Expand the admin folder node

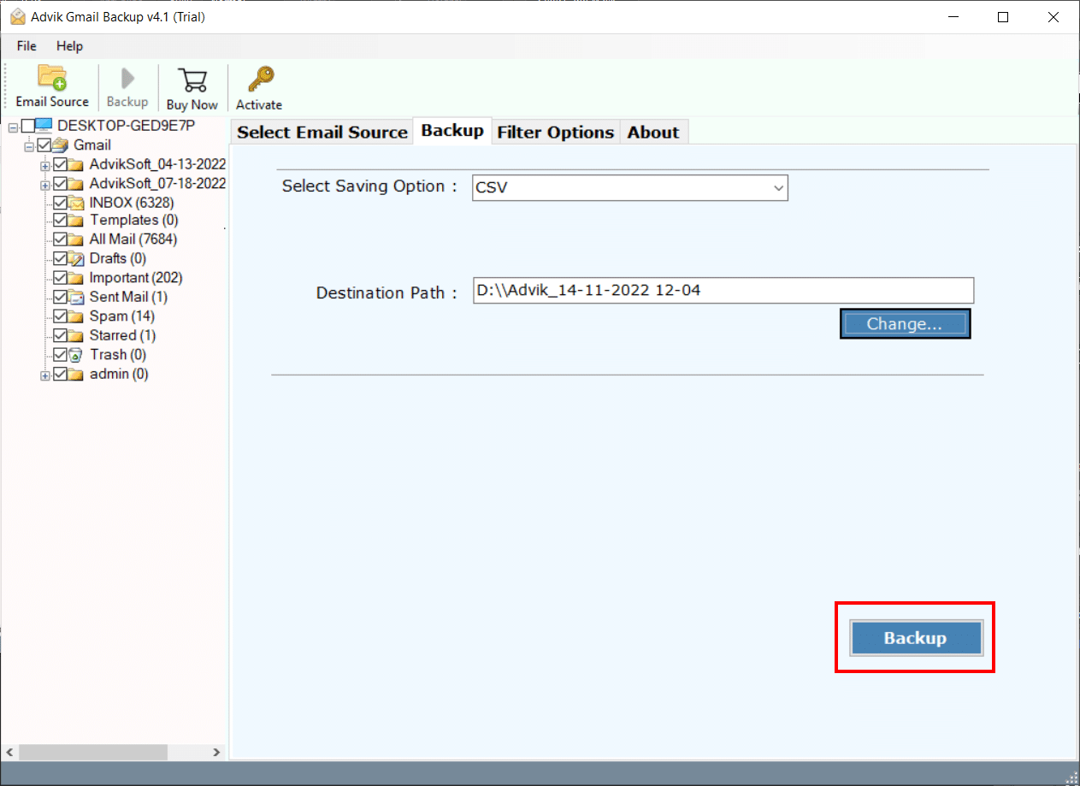point(45,375)
